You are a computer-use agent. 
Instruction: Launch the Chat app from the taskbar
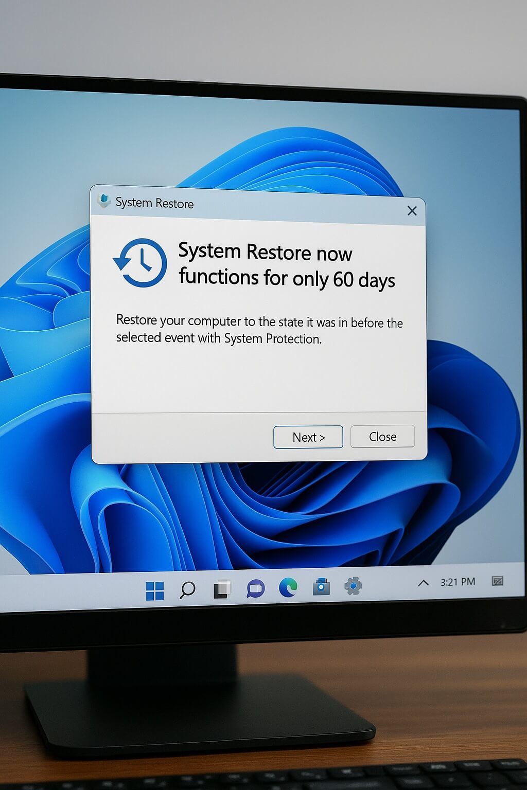255,588
